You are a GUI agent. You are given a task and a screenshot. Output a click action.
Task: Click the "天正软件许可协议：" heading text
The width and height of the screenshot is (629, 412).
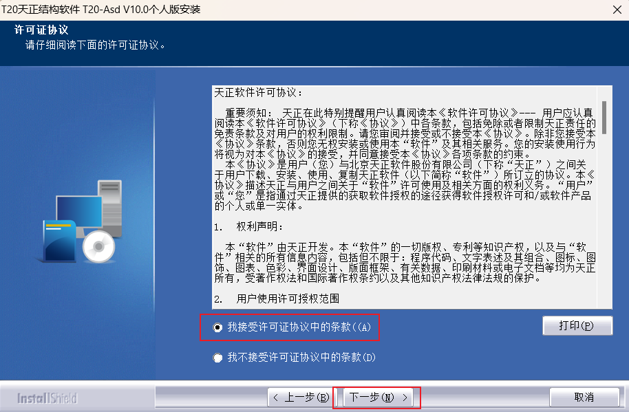click(x=258, y=93)
